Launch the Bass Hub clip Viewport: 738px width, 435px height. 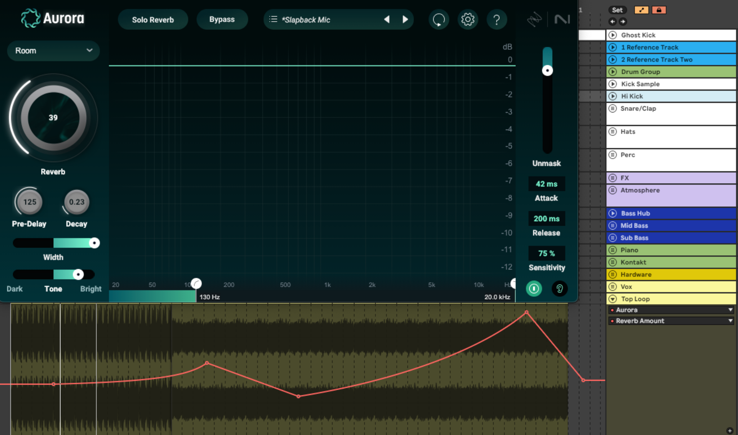point(613,213)
